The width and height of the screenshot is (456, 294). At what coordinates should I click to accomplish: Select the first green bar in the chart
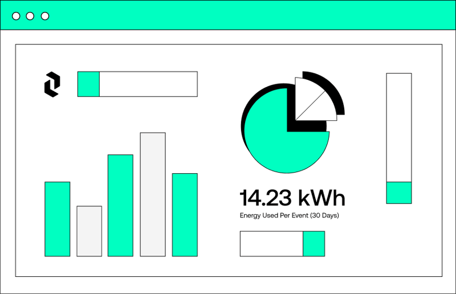(x=58, y=219)
